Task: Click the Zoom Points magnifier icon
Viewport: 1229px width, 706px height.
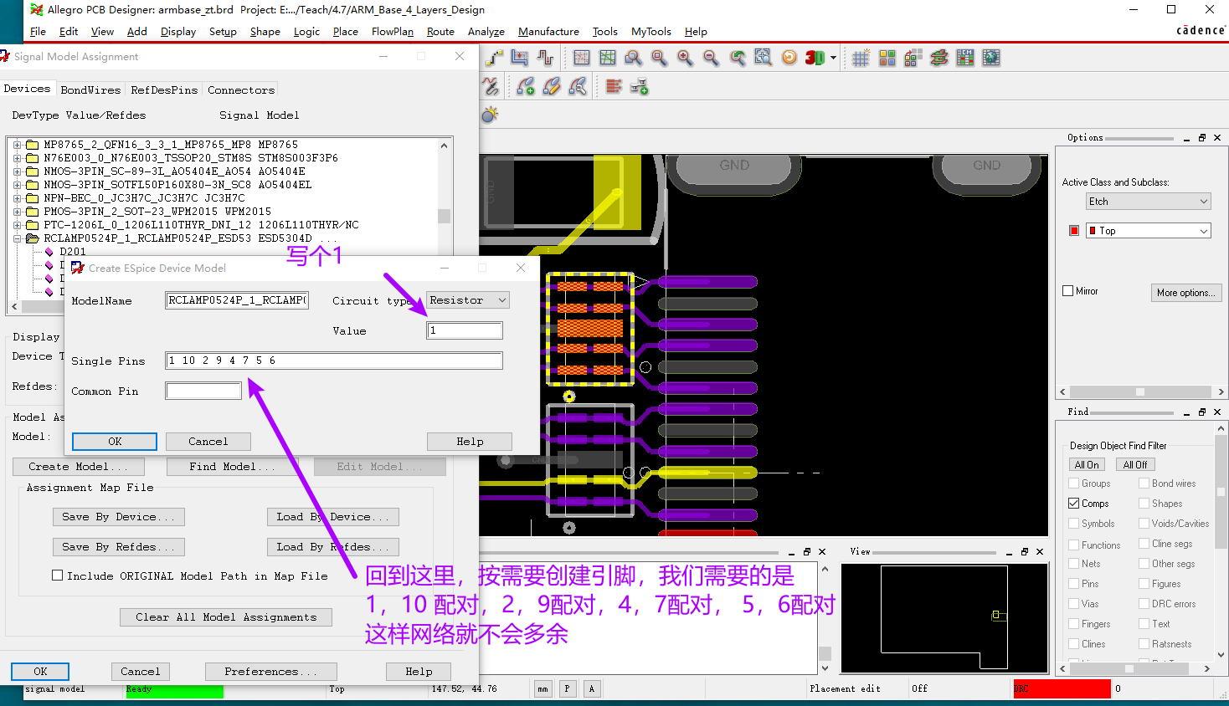Action: click(x=634, y=58)
